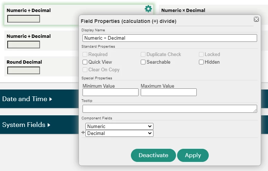The image size is (268, 171).
Task: Toggle the Required checkbox
Action: click(85, 54)
